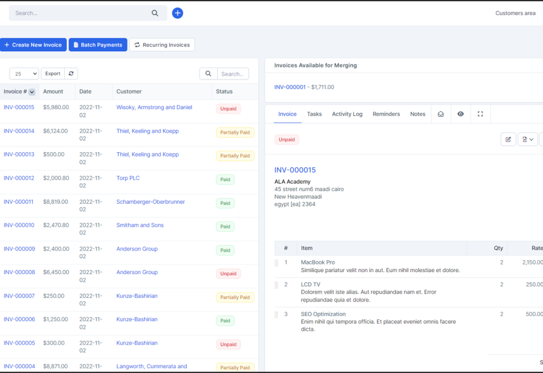Click the Customers area link
Image resolution: width=543 pixels, height=373 pixels.
coord(515,13)
